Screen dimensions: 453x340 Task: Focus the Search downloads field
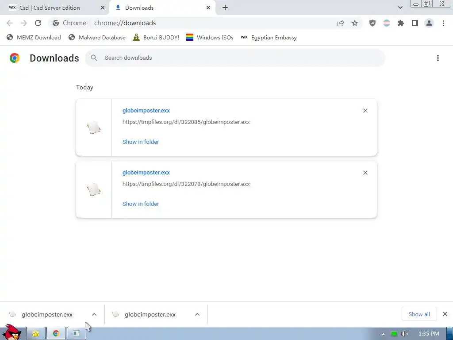click(235, 58)
